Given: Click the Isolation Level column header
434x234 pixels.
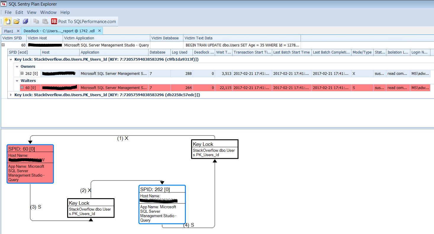Looking at the screenshot, I should [398, 52].
